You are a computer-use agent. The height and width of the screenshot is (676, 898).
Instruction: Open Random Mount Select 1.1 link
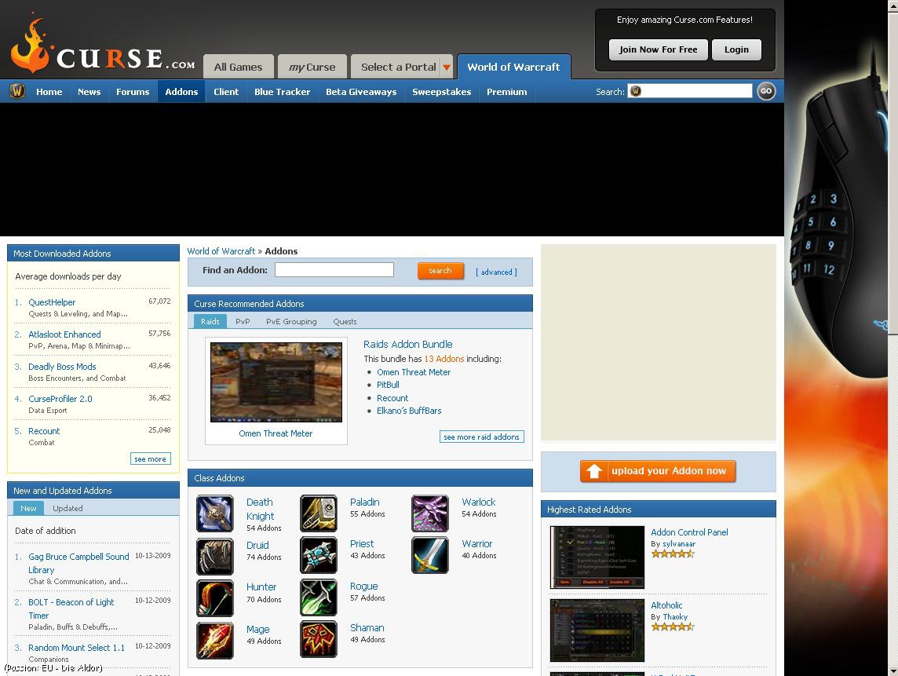(x=77, y=648)
